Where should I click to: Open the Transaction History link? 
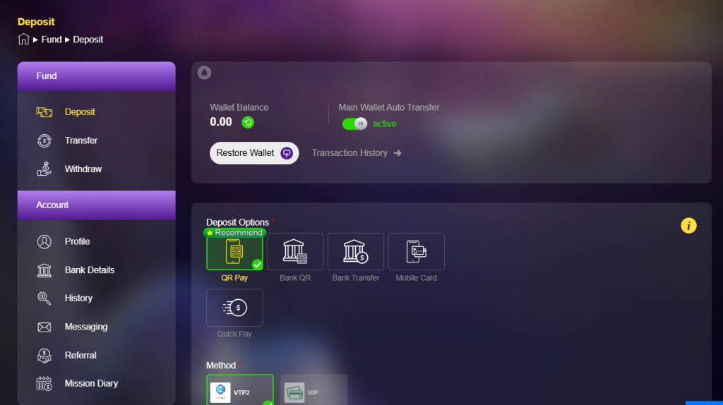356,153
